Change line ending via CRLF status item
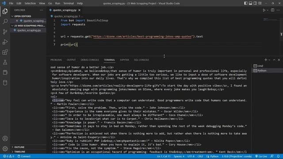Screen dimensions: 283x159 point(200,156)
